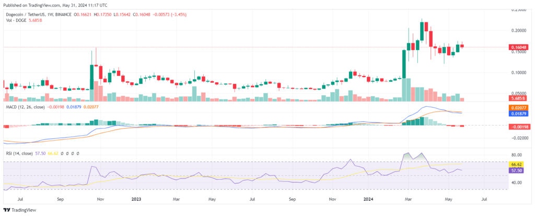Click the open value O0.16621 in legend
This screenshot has width=535, height=216.
tap(82, 15)
